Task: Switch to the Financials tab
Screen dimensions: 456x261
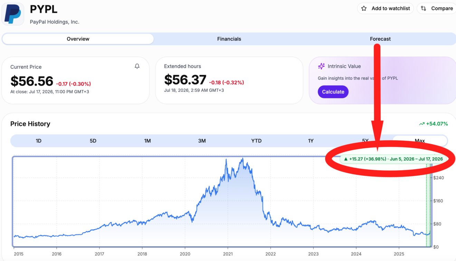Action: 229,39
